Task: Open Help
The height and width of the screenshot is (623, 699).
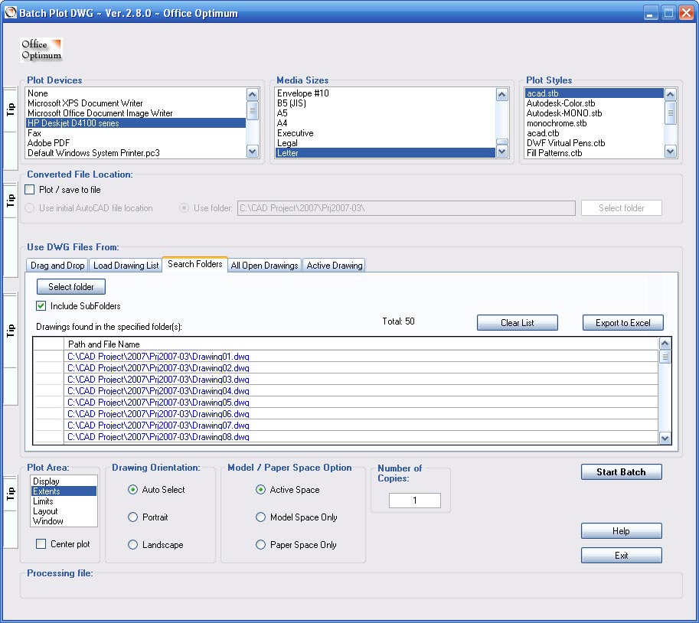Action: tap(622, 530)
